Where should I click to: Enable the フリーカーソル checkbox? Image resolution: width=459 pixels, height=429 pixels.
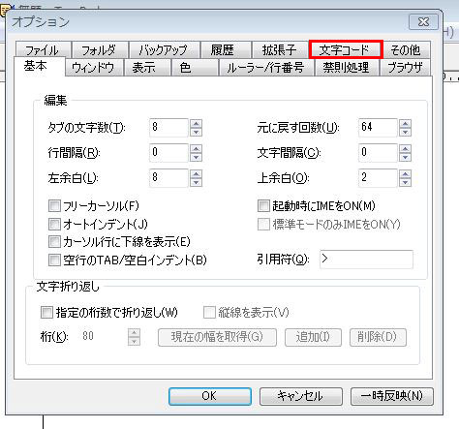(x=54, y=205)
